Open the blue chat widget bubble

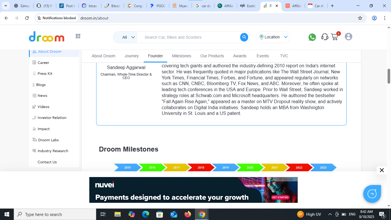click(372, 194)
